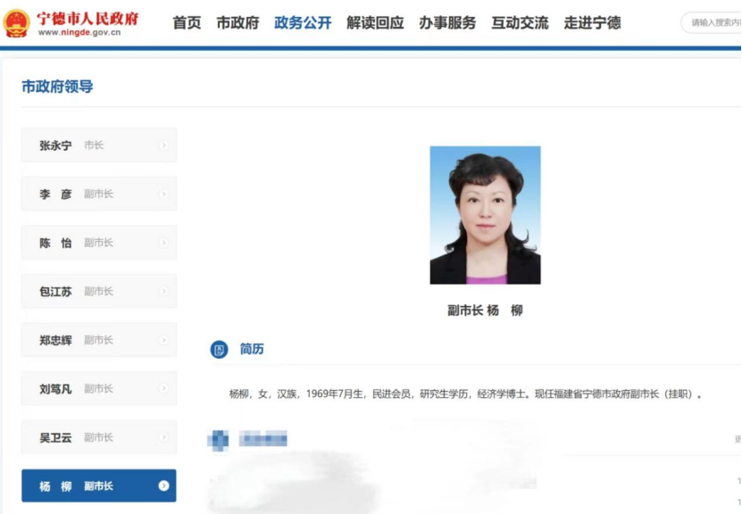Click the white arrow icon on 杨柳 entry

[162, 486]
